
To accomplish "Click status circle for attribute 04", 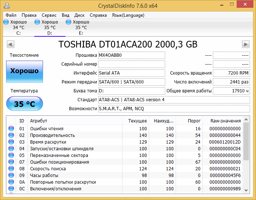I will (11, 148).
